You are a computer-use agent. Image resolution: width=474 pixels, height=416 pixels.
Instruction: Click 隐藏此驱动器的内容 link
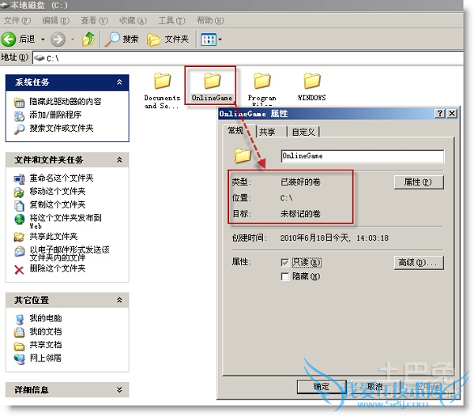click(x=66, y=102)
